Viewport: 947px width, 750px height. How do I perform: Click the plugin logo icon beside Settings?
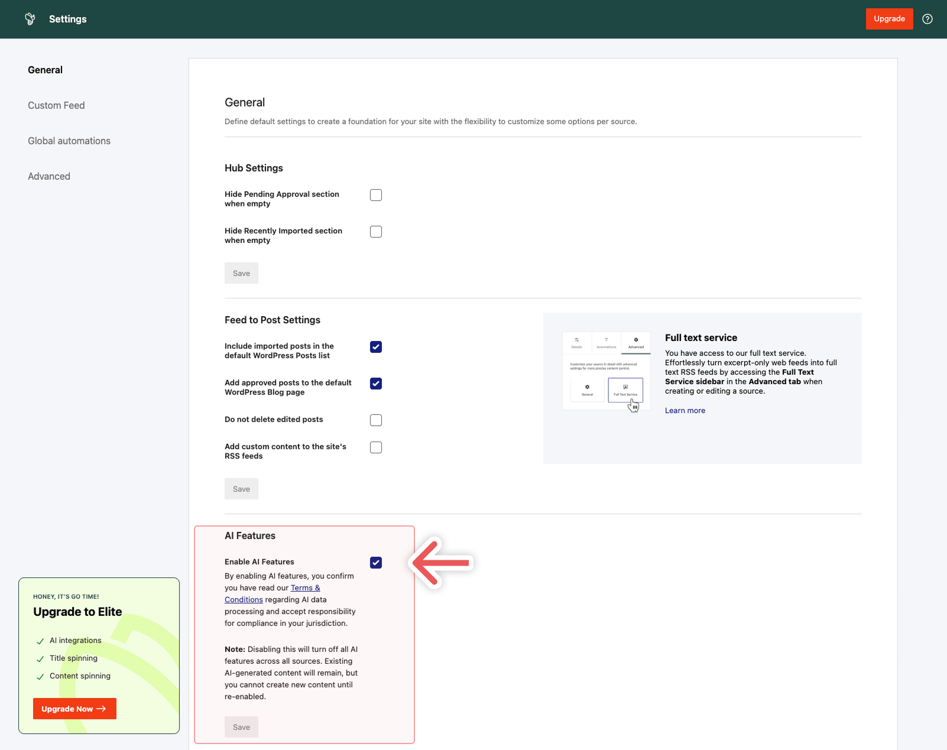[x=30, y=19]
